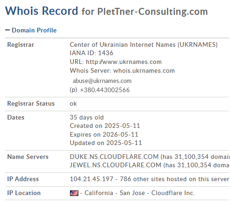This screenshot has height=202, width=230.
Task: Click the abuse@ukrnames.com email address
Action: point(102,81)
